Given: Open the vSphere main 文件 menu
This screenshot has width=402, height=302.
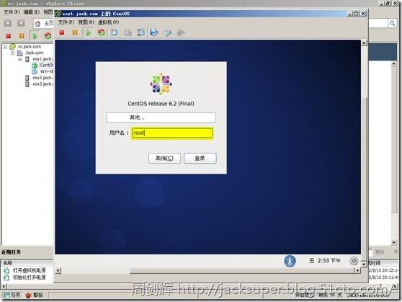Looking at the screenshot, I should tap(12, 12).
